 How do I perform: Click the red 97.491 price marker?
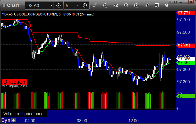point(185,46)
